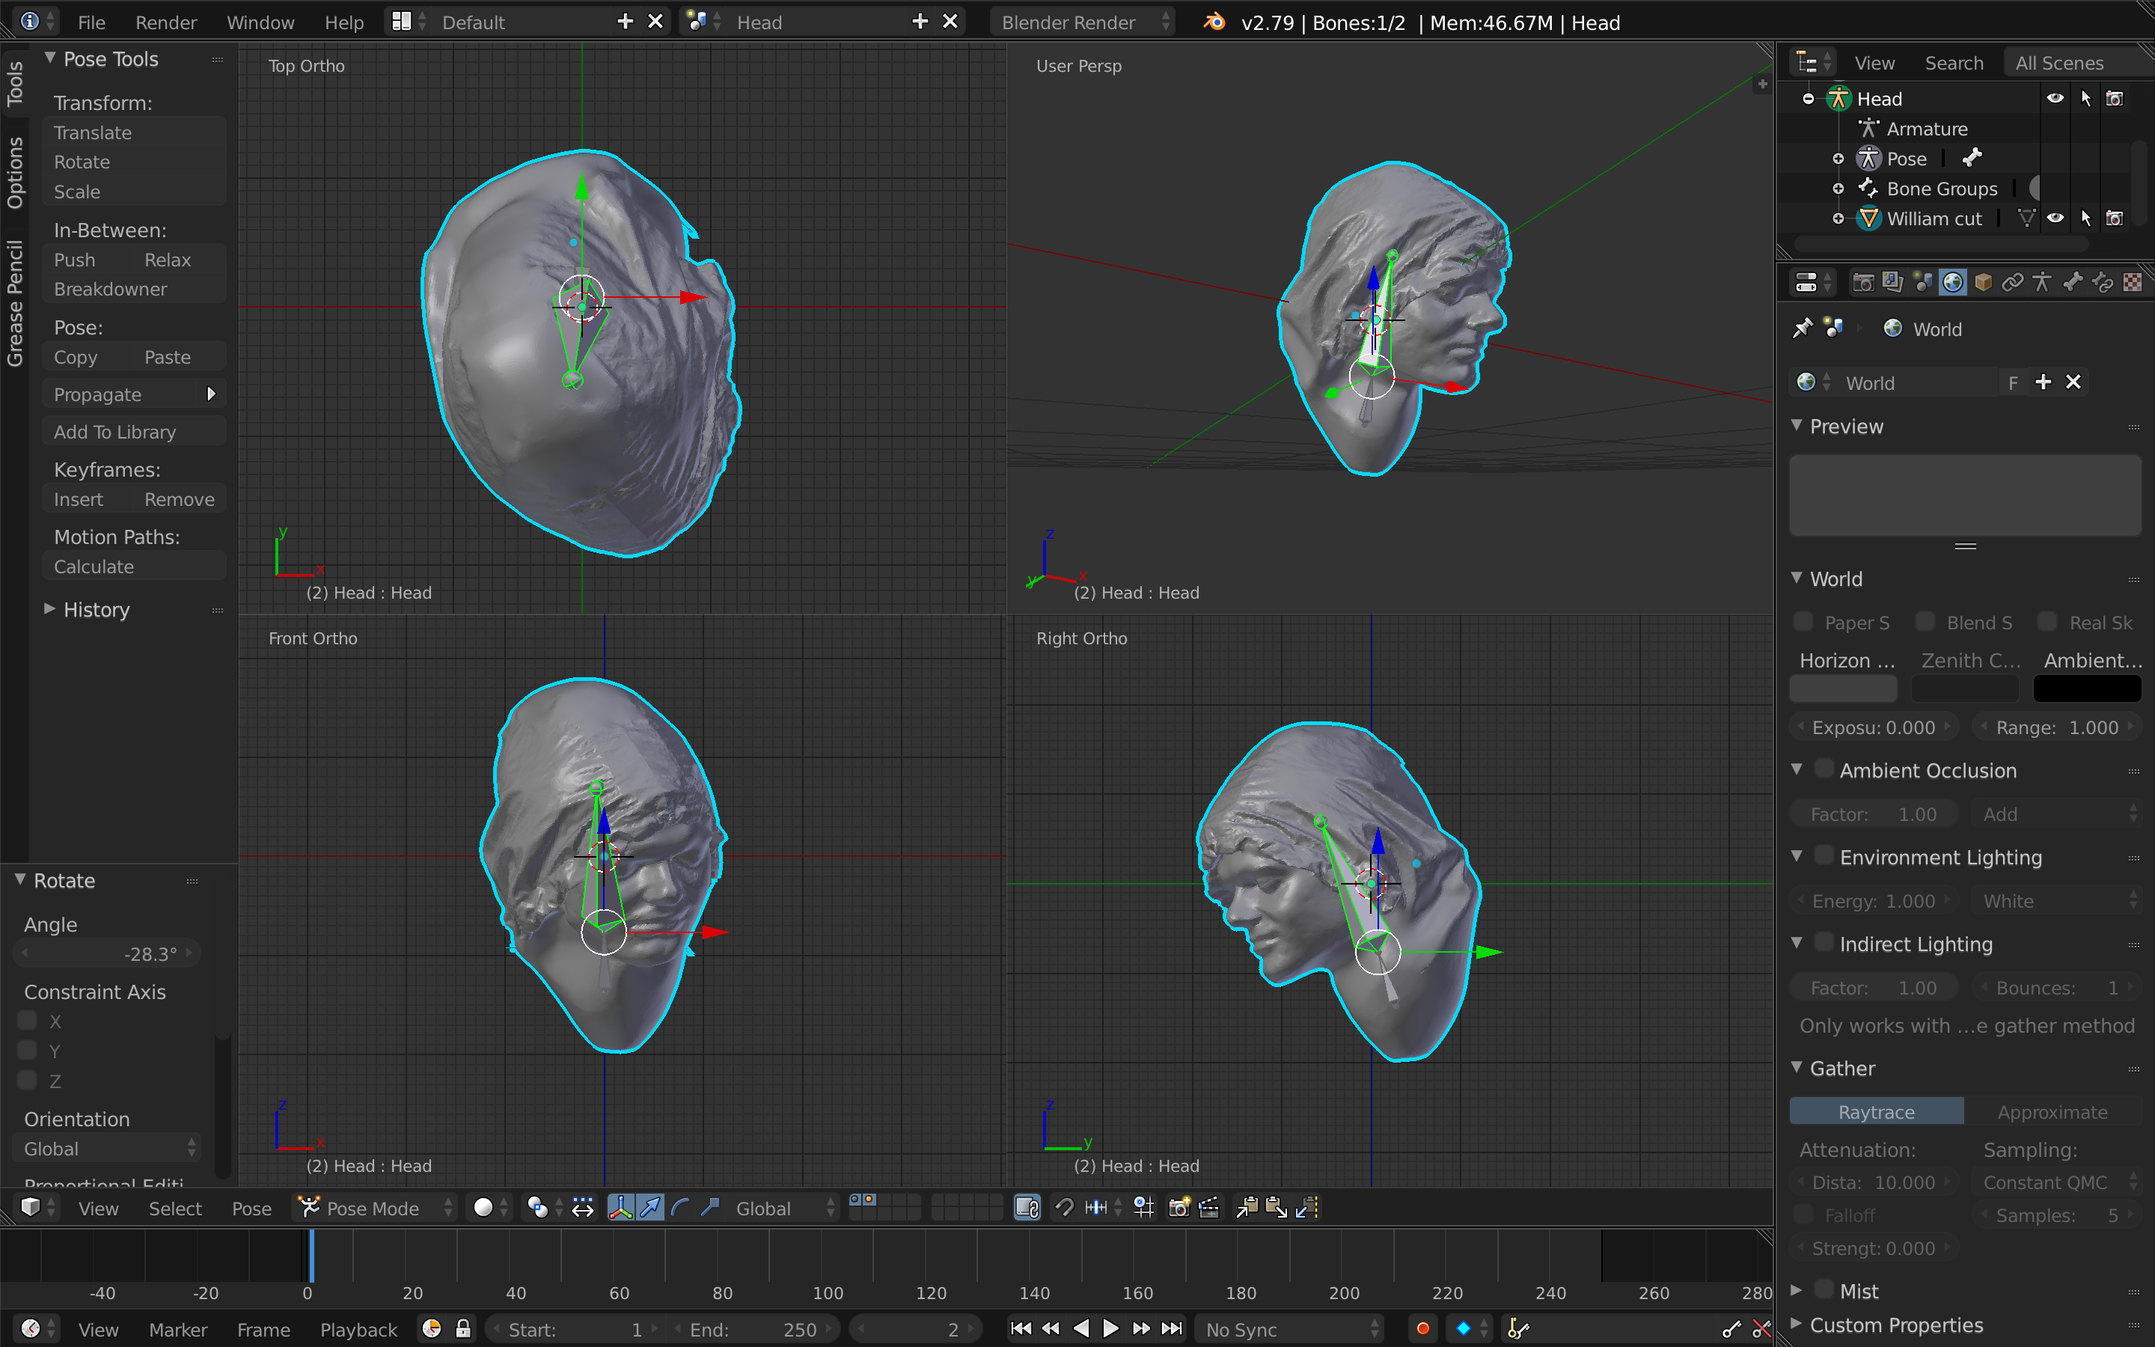Screen dimensions: 2155x1347
Task: Click the OpenGL render animation clapper icon
Action: (1208, 1207)
